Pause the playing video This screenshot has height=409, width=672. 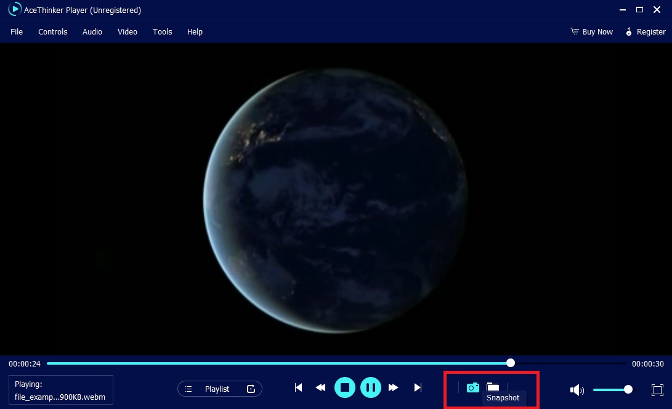click(371, 387)
